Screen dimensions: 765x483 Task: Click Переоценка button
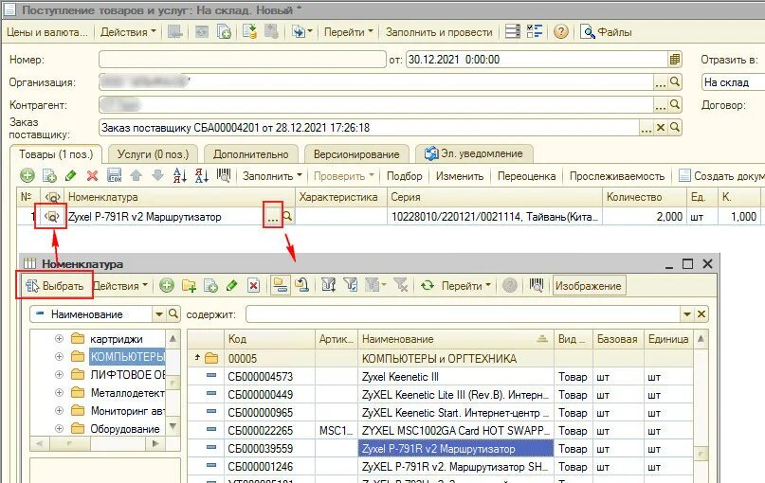[526, 176]
